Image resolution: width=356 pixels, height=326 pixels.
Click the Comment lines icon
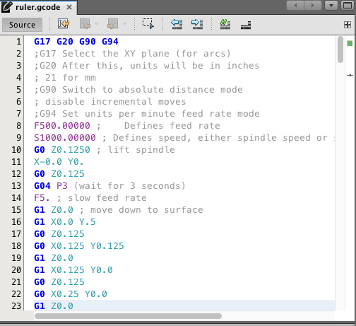[x=225, y=24]
